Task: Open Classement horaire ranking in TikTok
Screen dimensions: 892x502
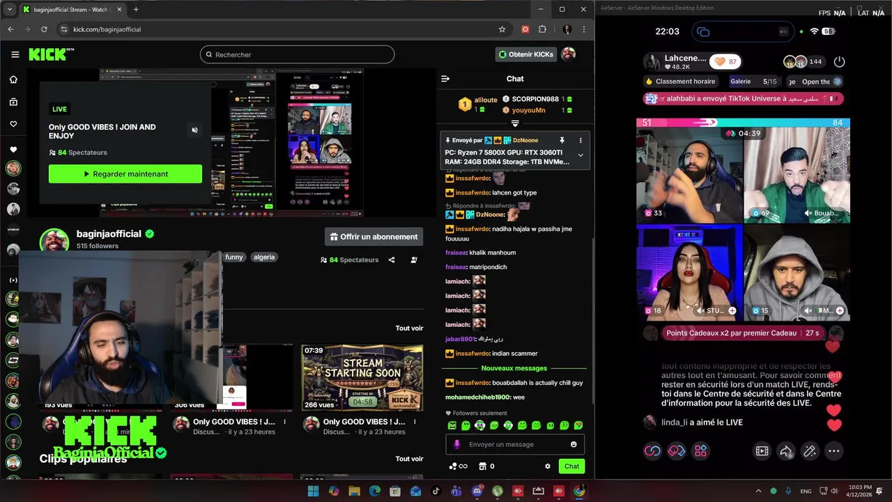Action: [x=680, y=82]
